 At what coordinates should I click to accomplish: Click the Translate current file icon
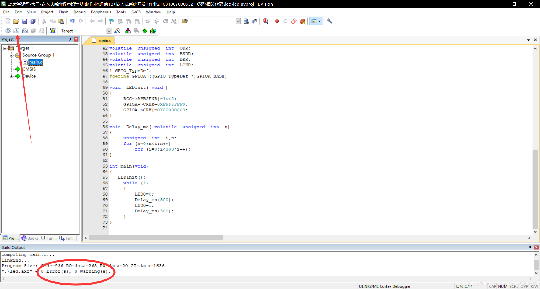(x=8, y=31)
